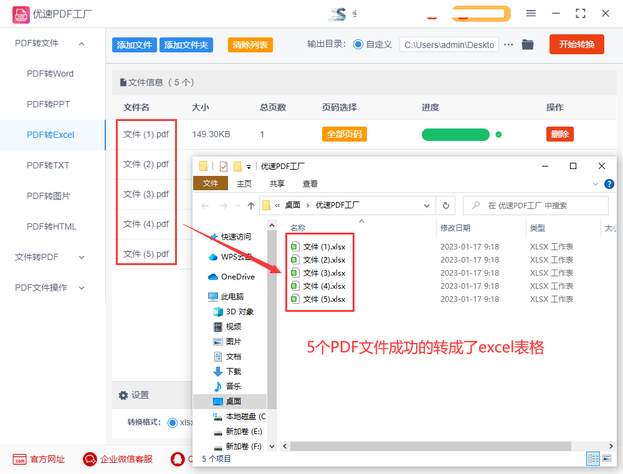This screenshot has height=474, width=623.
Task: Select 文件 (4).xlsx in Explorer
Action: click(324, 286)
